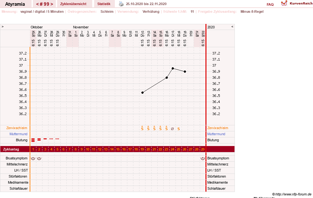Click S+ mucus symbol on cycle day 20
Viewport: 313px width, 198px height.
click(148, 128)
